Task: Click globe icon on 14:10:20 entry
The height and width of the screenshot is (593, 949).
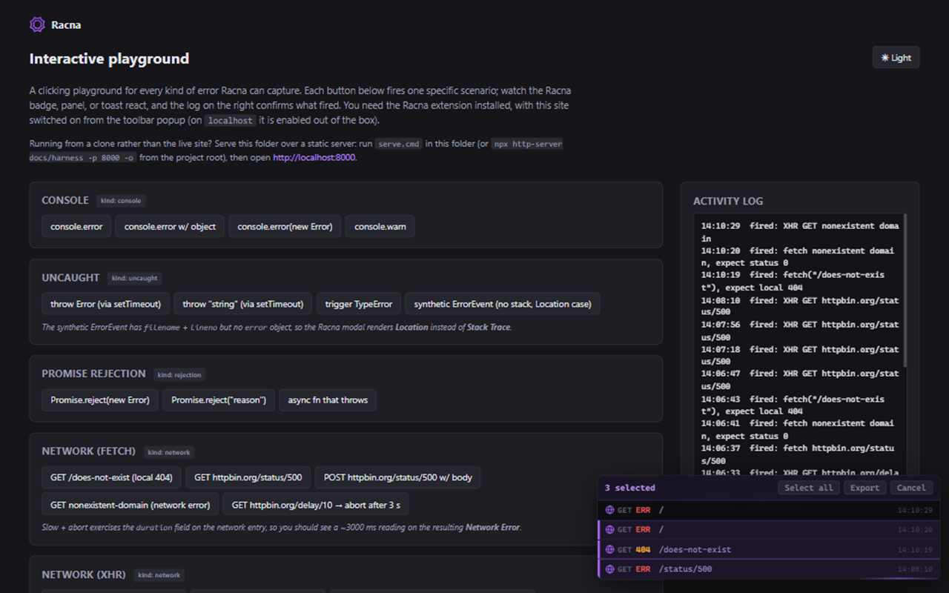Action: (609, 530)
